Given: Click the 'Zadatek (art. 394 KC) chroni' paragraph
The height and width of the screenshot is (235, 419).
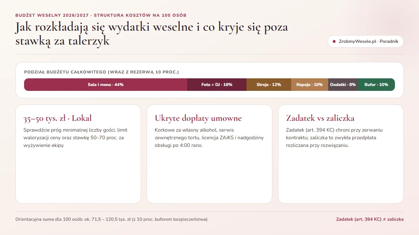Looking at the screenshot, I should pos(335,138).
